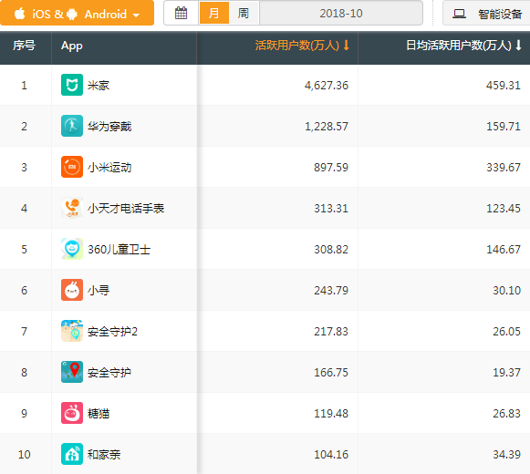This screenshot has height=474, width=530.
Task: Click the 糖猫 app icon
Action: tap(72, 413)
